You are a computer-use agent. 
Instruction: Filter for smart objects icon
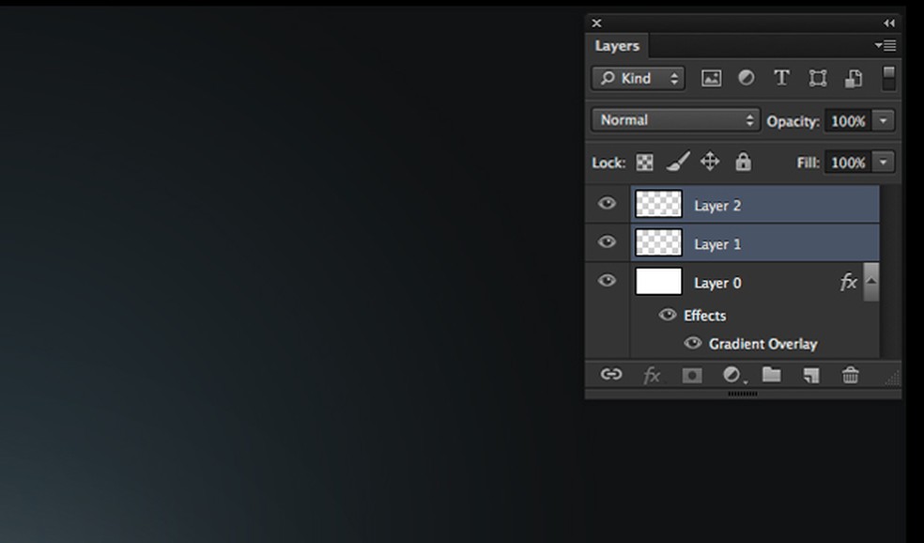854,78
